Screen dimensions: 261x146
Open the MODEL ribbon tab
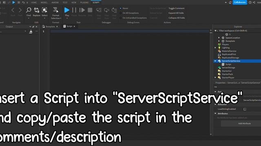(44, 2)
